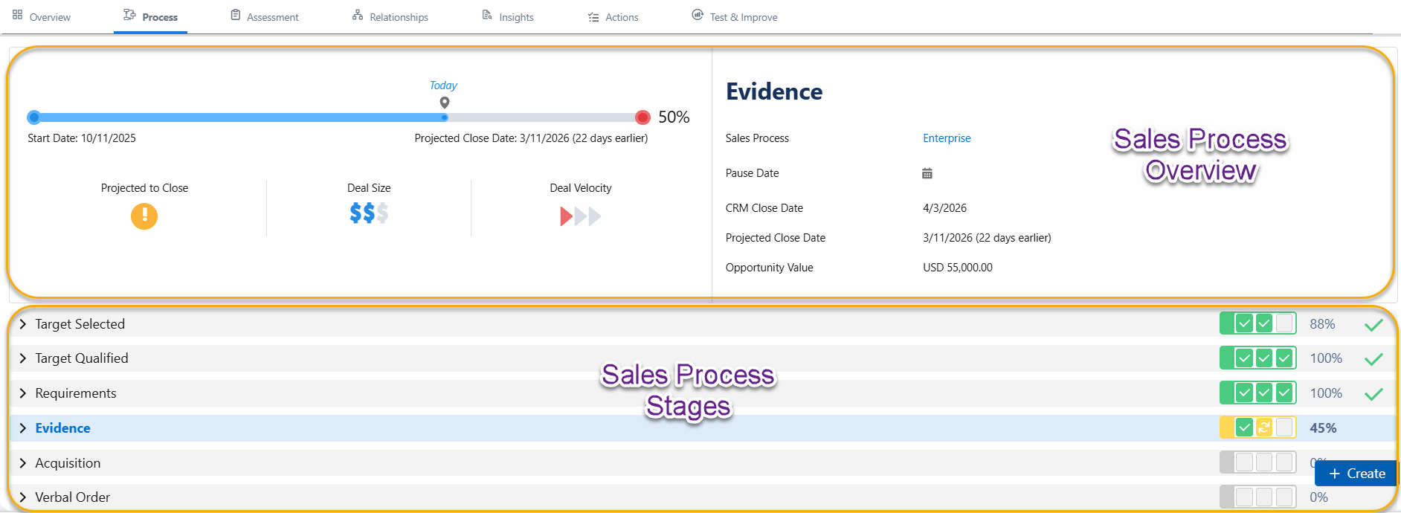Viewport: 1401px width, 513px height.
Task: Switch to the Assessment tab
Action: point(265,16)
